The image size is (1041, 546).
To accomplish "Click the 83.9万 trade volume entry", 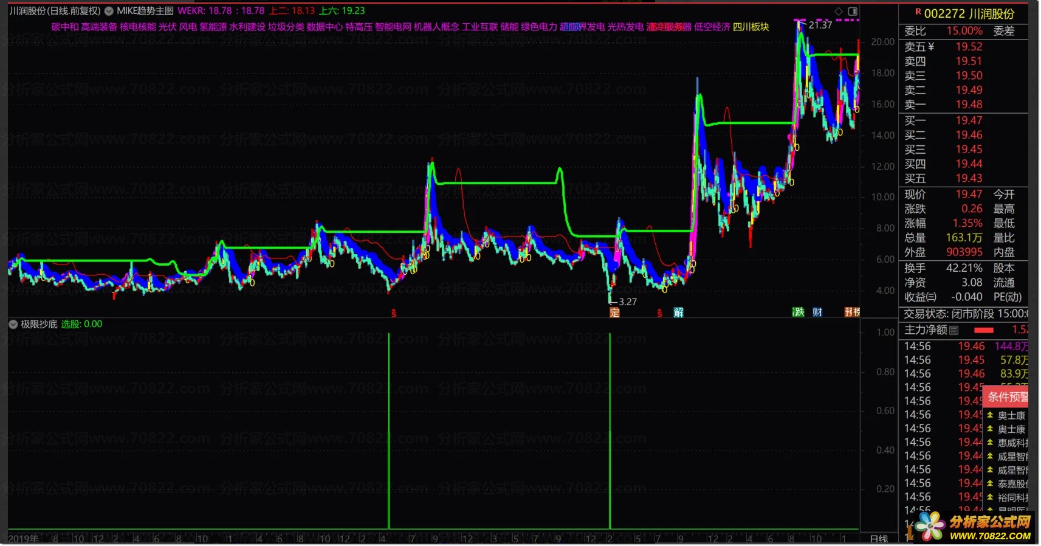I will pyautogui.click(x=1014, y=374).
